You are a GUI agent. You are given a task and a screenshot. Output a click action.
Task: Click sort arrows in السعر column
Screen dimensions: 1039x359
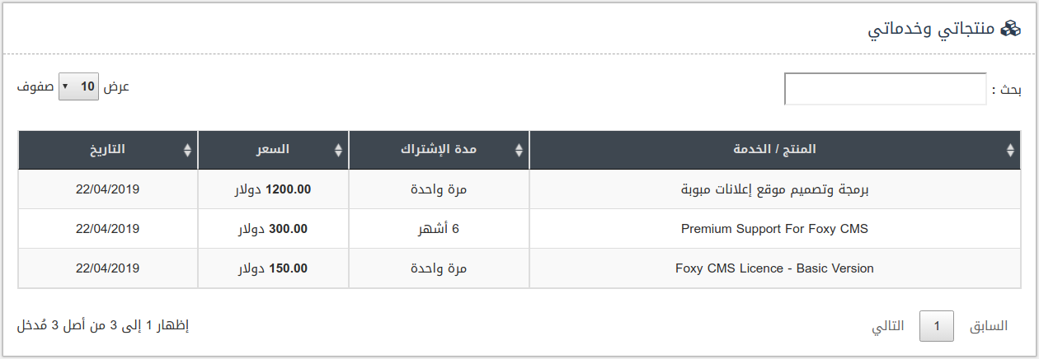[338, 150]
